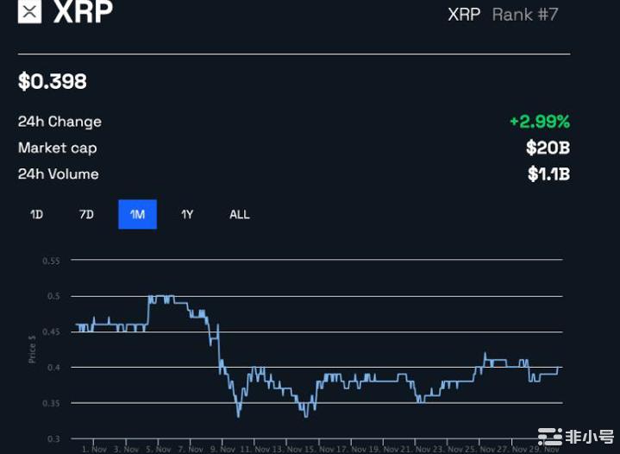620x454 pixels.
Task: Click the 24h Change label
Action: tap(59, 122)
